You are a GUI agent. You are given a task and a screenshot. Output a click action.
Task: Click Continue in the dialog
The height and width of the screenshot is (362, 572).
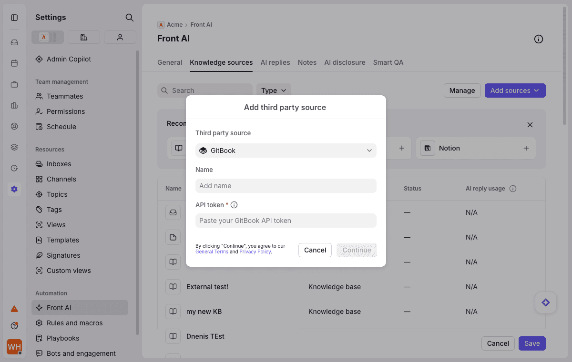click(357, 250)
